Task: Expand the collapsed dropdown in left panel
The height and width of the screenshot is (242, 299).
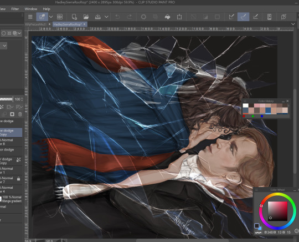Action: [4, 46]
